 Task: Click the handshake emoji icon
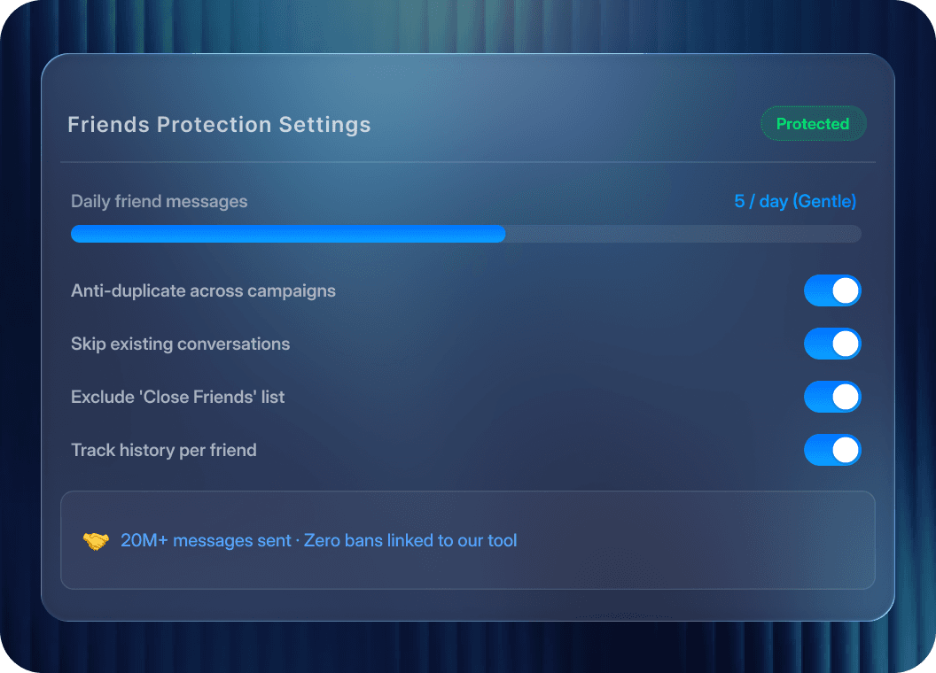96,540
